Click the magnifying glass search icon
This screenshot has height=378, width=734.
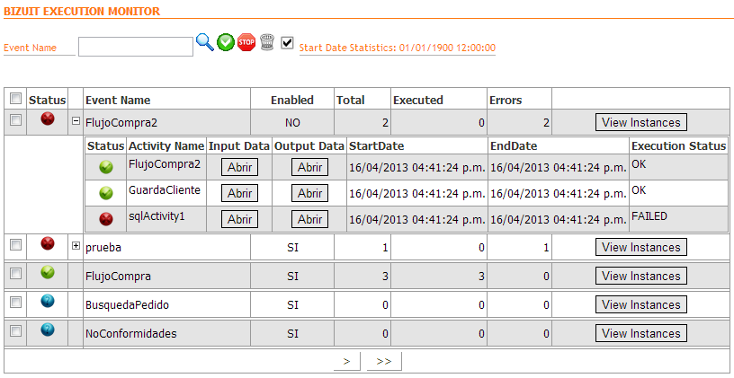(x=205, y=42)
